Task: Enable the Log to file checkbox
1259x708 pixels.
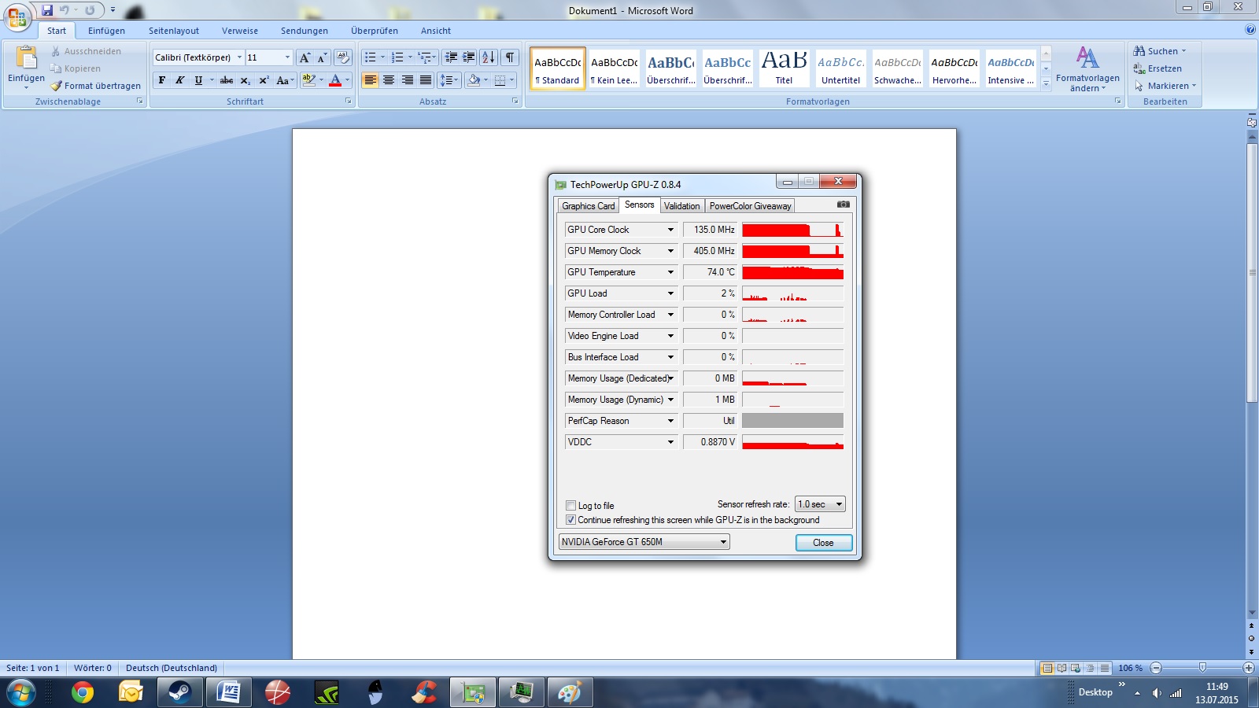Action: tap(571, 506)
